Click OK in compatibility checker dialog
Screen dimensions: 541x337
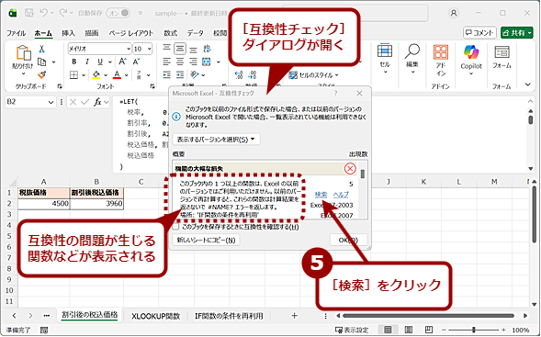pyautogui.click(x=348, y=240)
